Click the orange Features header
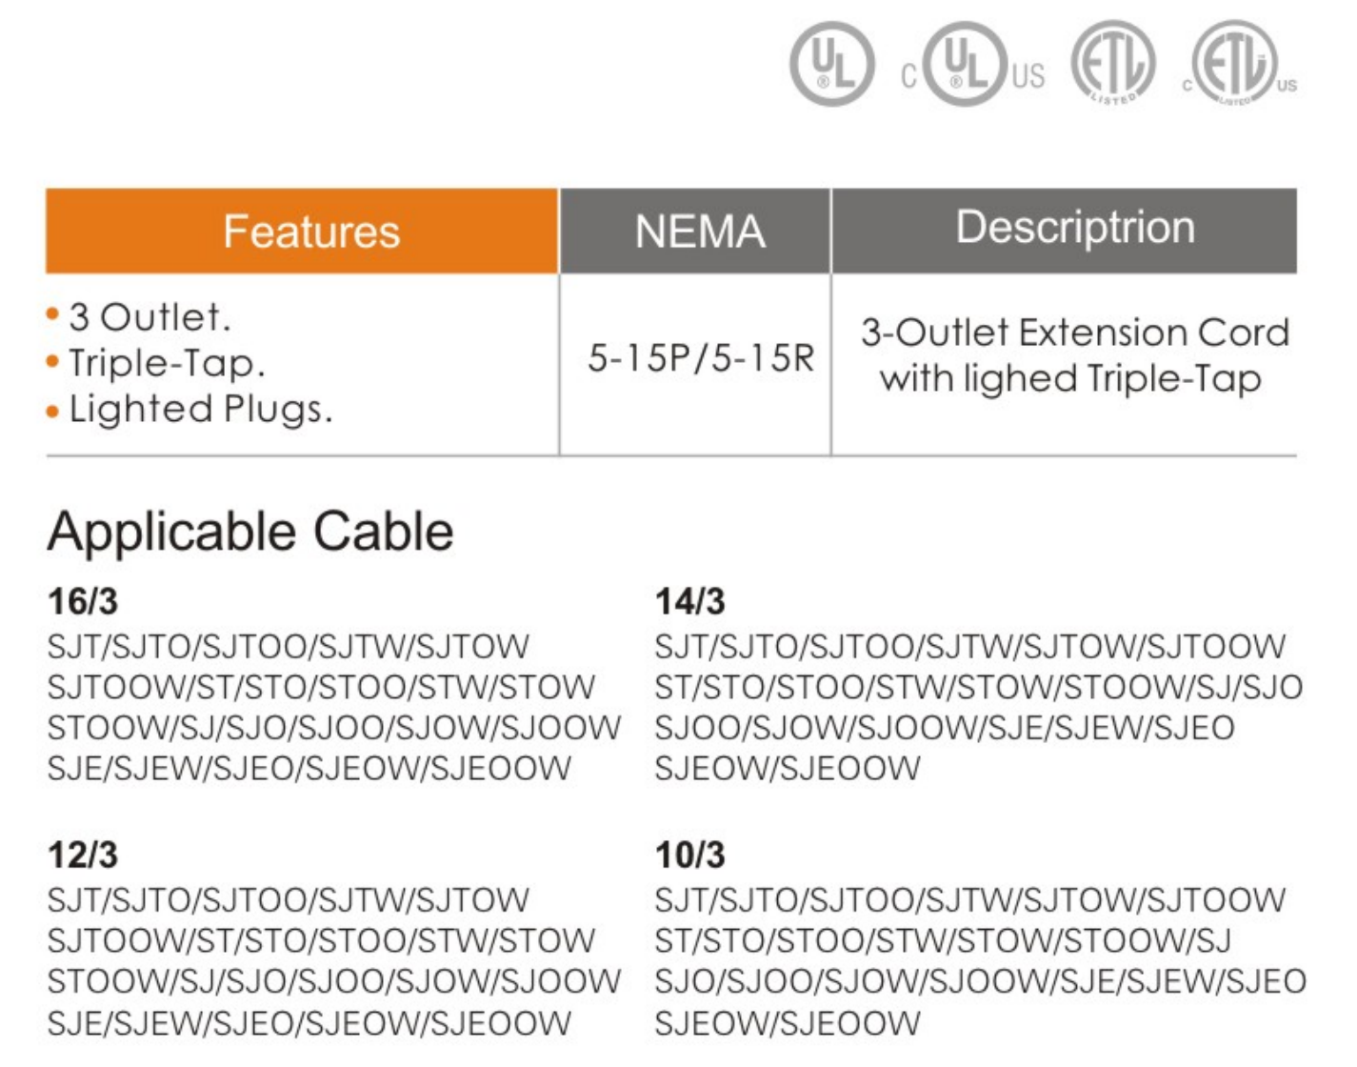 click(302, 232)
